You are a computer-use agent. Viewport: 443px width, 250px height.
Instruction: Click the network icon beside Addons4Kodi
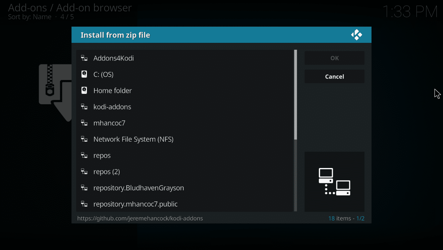[84, 58]
